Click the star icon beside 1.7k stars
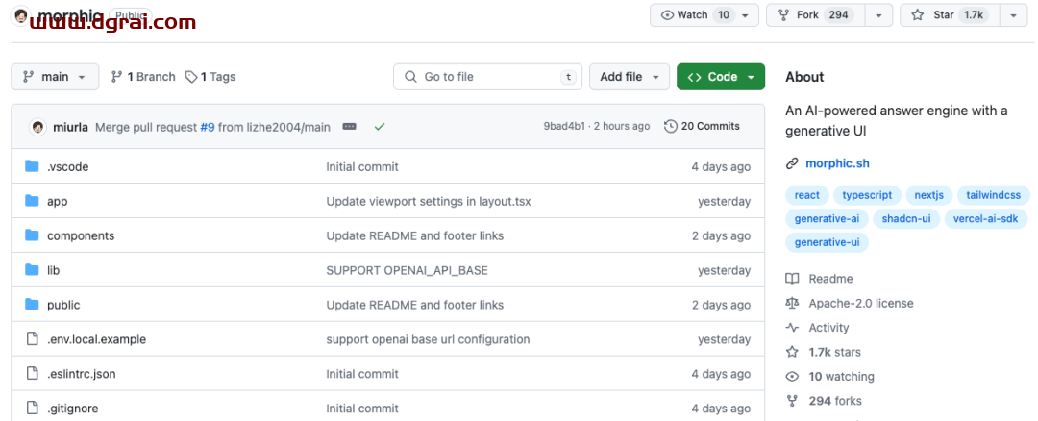 tap(792, 352)
